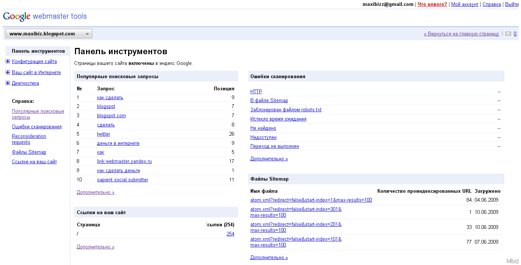Click the Количество проиндексированных URL header

[x=424, y=191]
